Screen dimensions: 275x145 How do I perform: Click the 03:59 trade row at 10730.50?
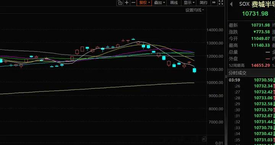[251, 80]
